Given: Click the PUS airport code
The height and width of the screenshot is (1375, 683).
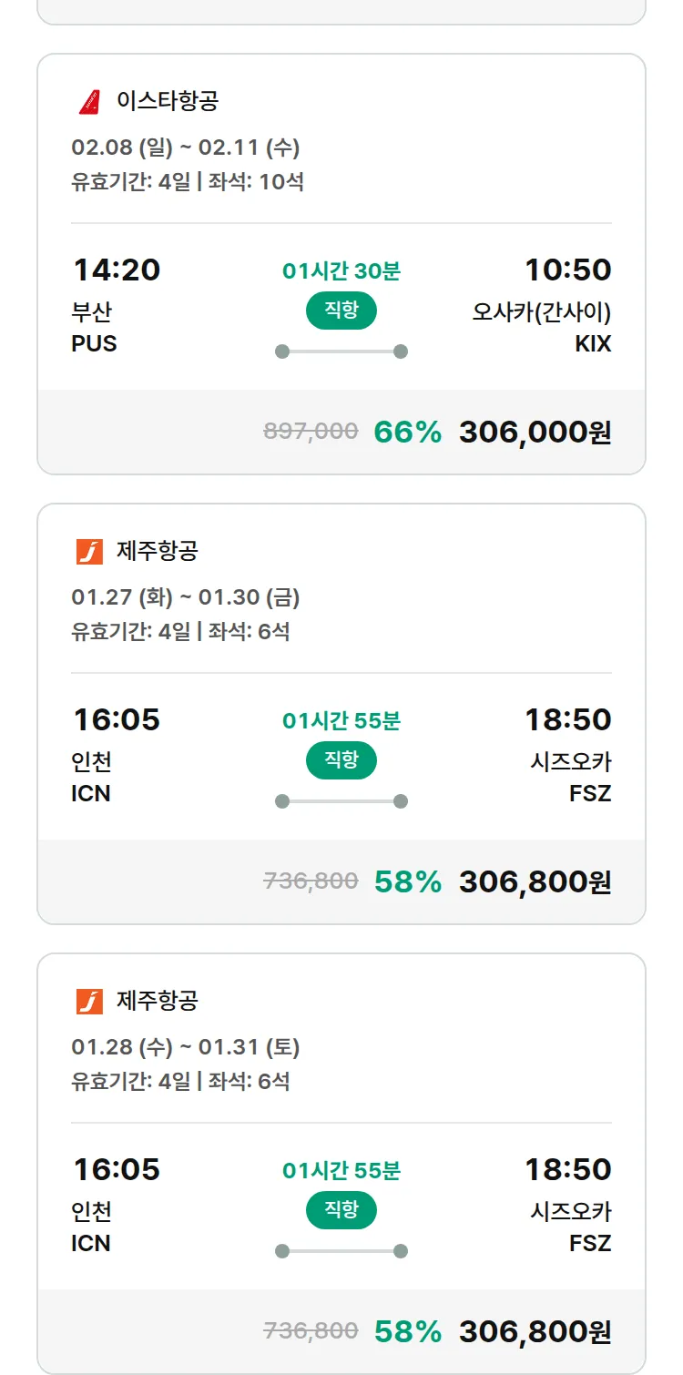Looking at the screenshot, I should [94, 344].
